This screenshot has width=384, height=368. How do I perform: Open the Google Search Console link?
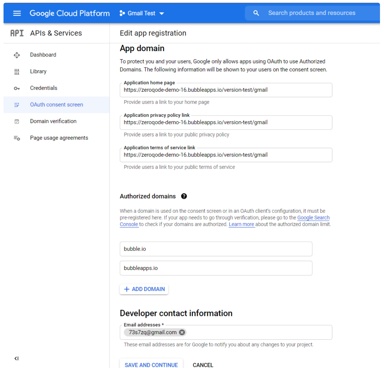[x=313, y=218]
